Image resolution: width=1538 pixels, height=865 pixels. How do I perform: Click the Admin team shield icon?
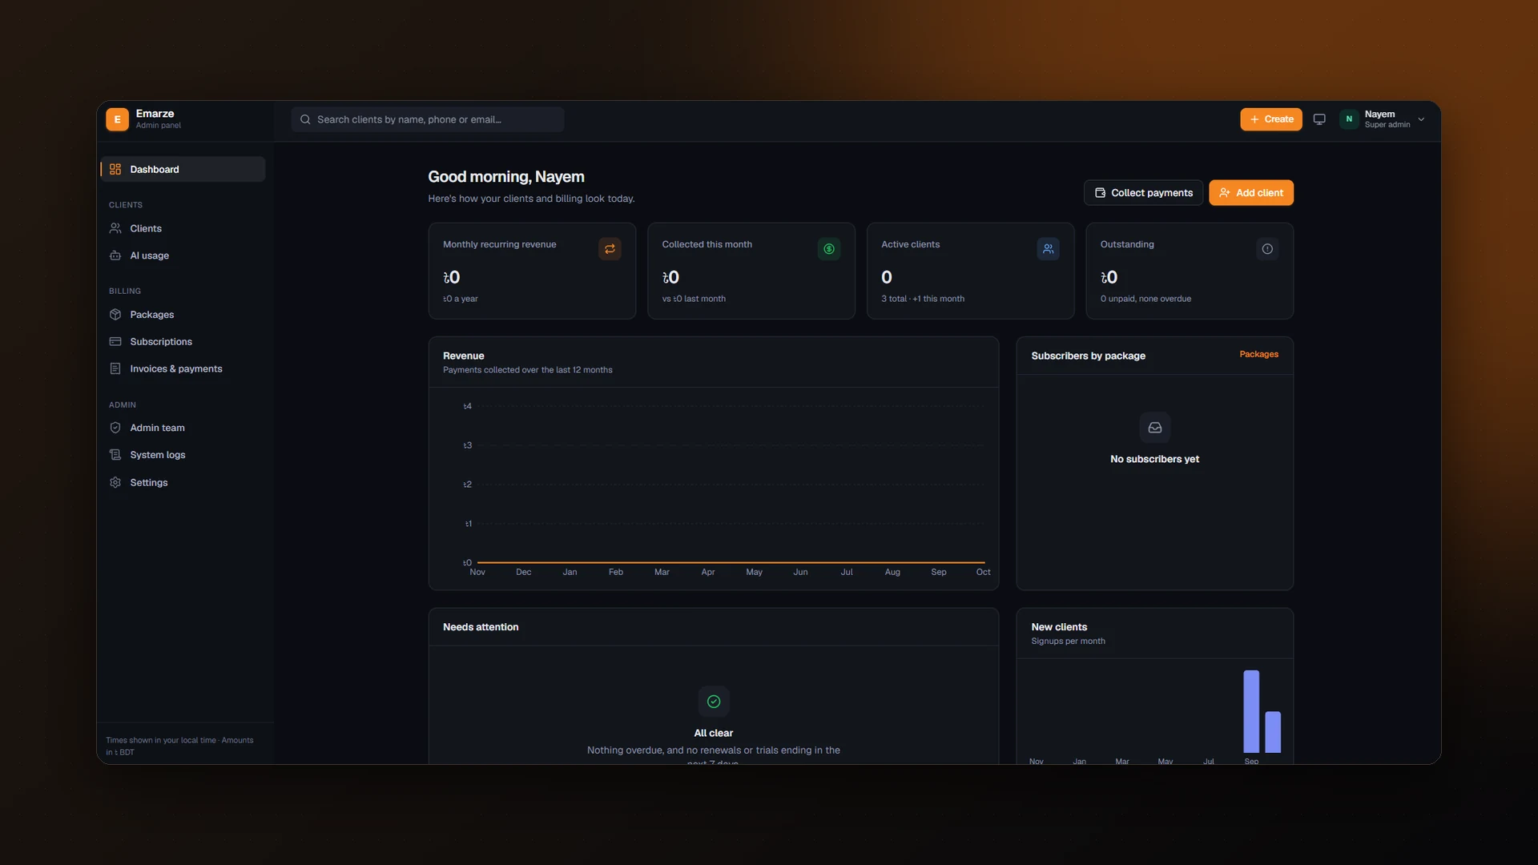(115, 428)
